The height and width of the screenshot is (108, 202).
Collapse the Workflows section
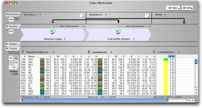[x=7, y=14]
